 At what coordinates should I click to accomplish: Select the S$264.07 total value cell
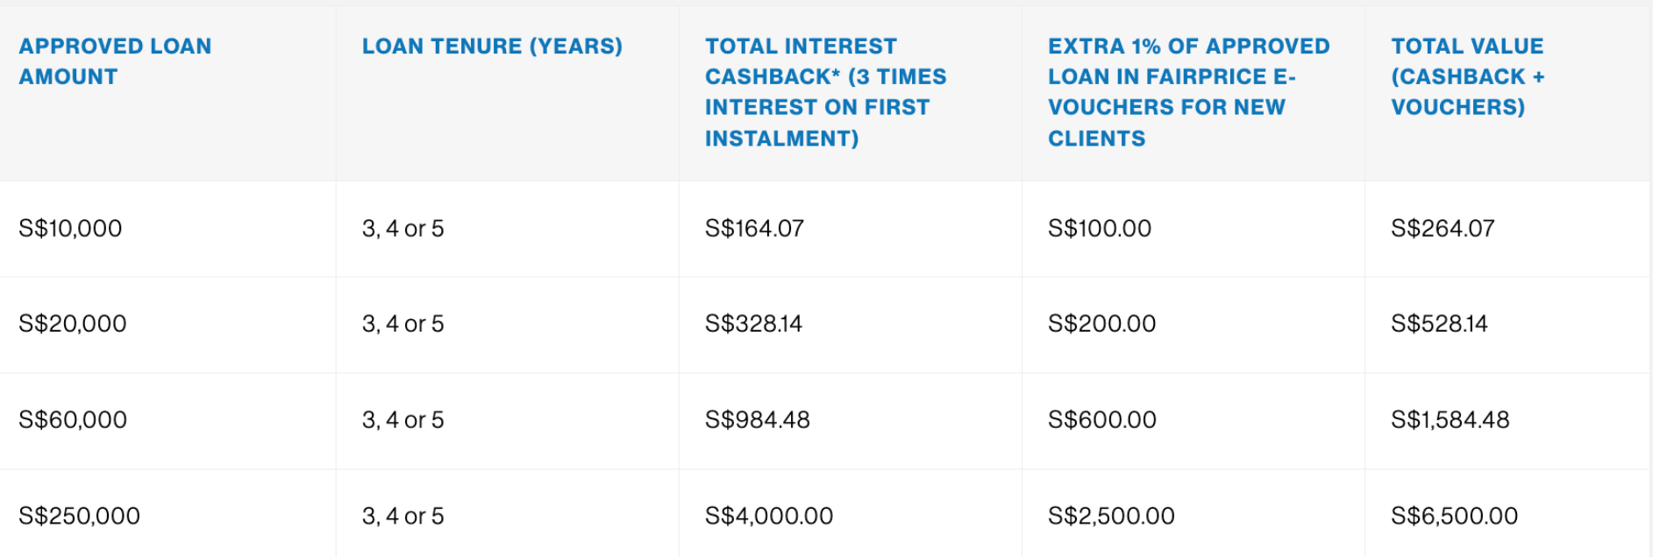(x=1443, y=229)
